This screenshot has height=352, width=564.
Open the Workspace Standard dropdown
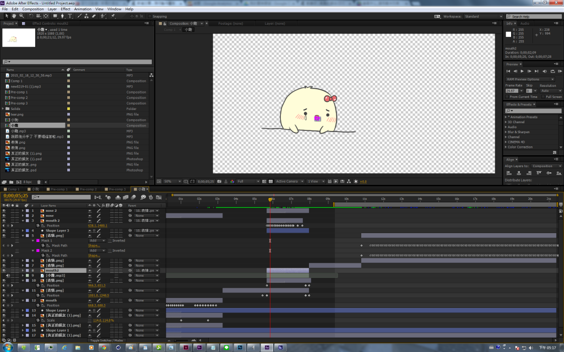point(482,16)
